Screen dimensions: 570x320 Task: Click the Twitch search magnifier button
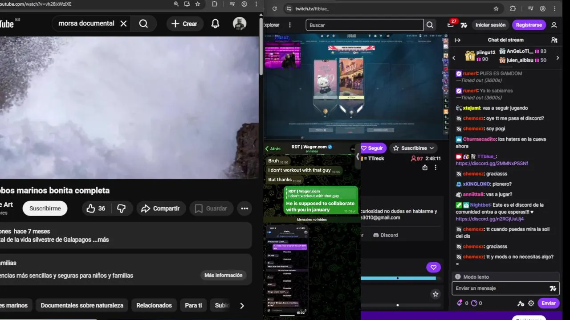430,25
